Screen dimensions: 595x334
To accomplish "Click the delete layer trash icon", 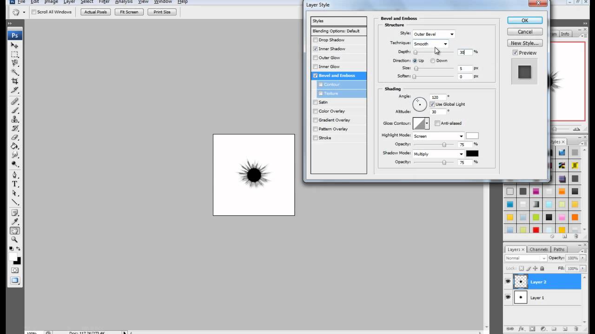I will click(x=576, y=328).
